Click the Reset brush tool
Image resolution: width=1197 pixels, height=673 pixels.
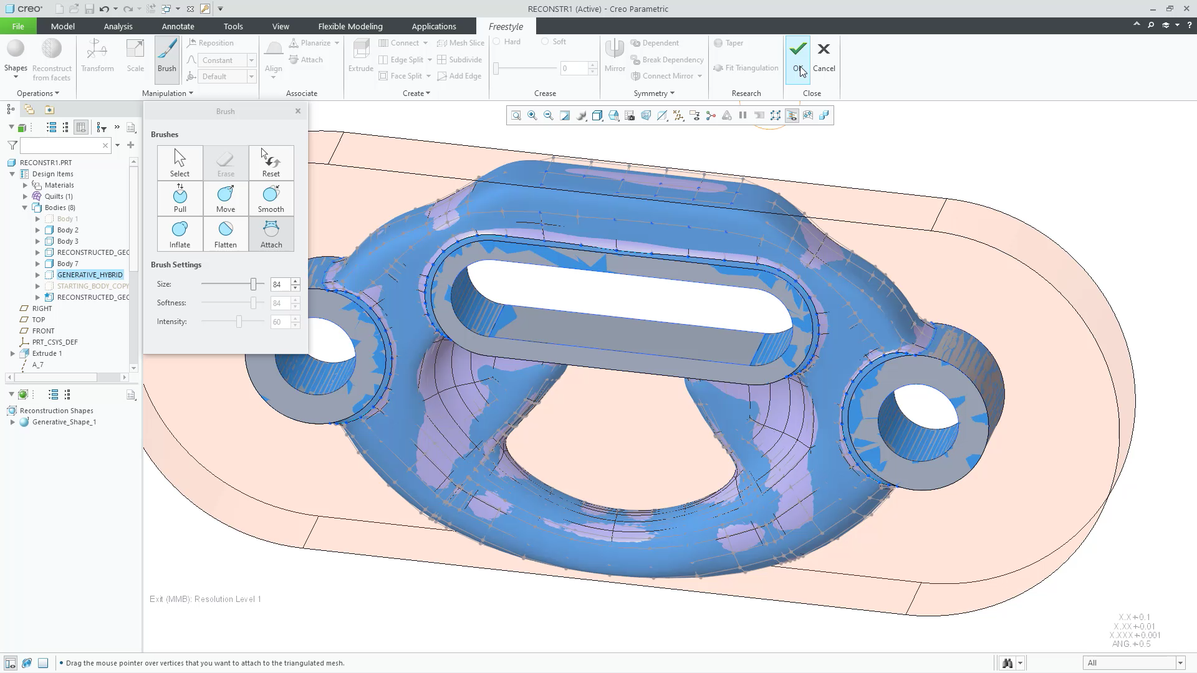271,163
